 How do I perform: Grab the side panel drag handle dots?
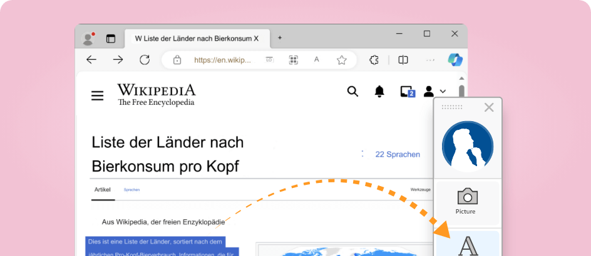(452, 107)
